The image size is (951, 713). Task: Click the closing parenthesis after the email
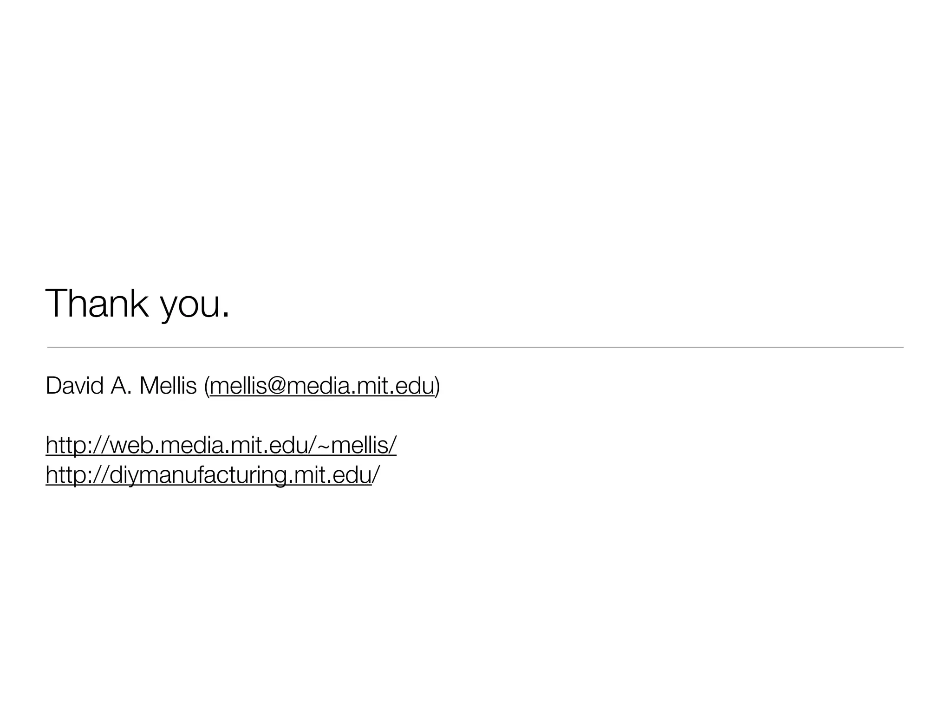pos(437,387)
